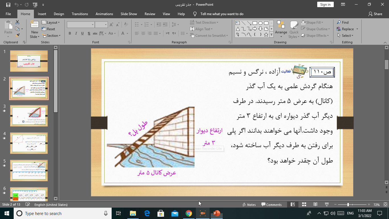Open the Transitions ribbon tab
The image size is (389, 219).
80,14
